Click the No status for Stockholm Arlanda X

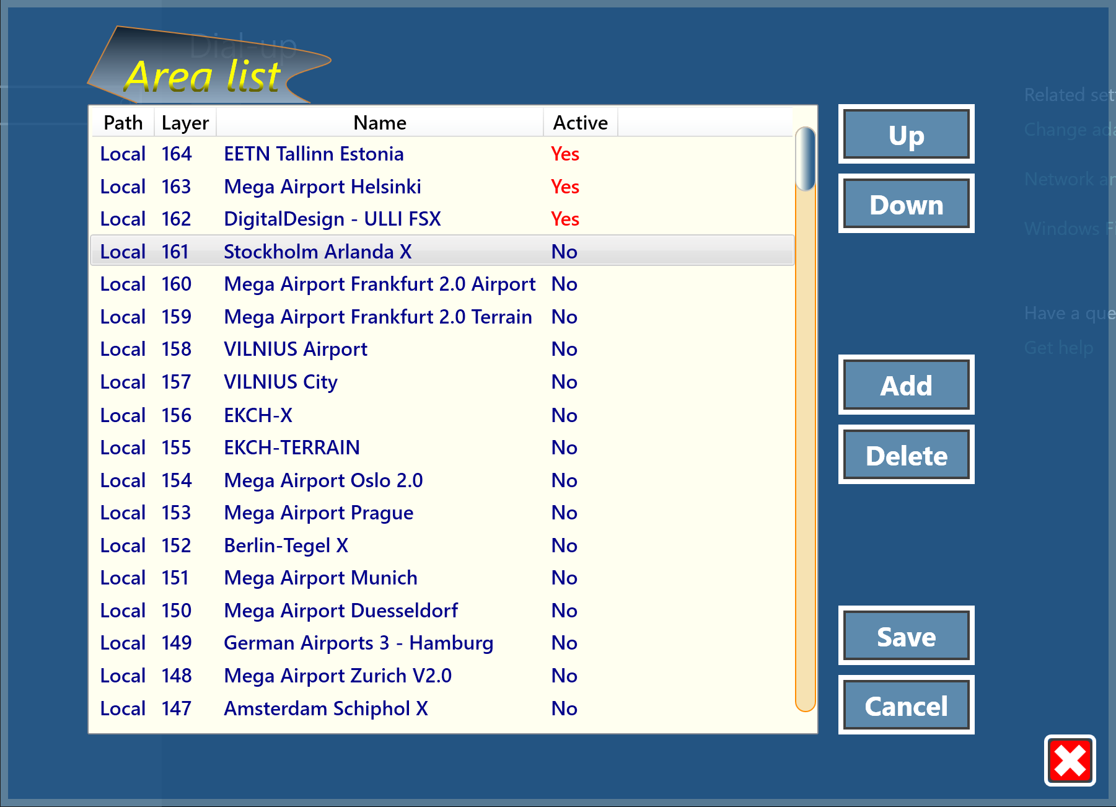tap(565, 252)
